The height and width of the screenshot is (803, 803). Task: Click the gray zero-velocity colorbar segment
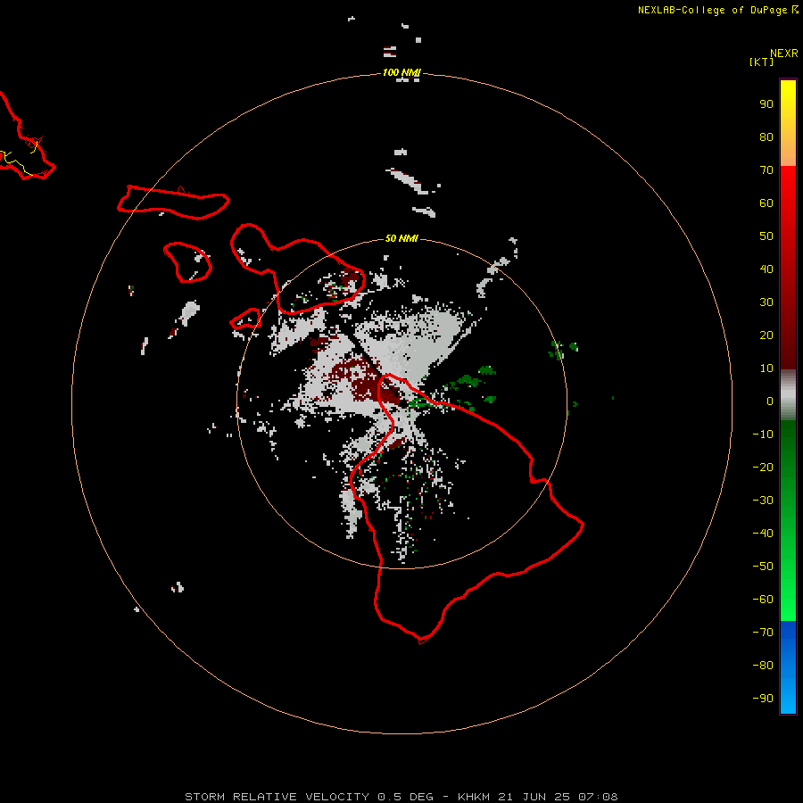click(x=788, y=395)
